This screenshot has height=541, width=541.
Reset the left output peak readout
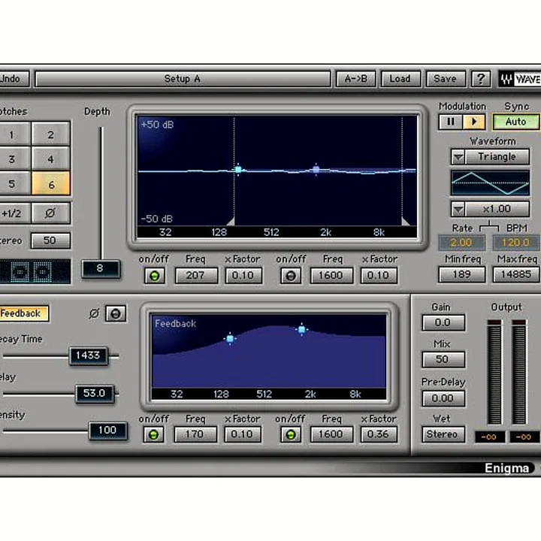(490, 437)
